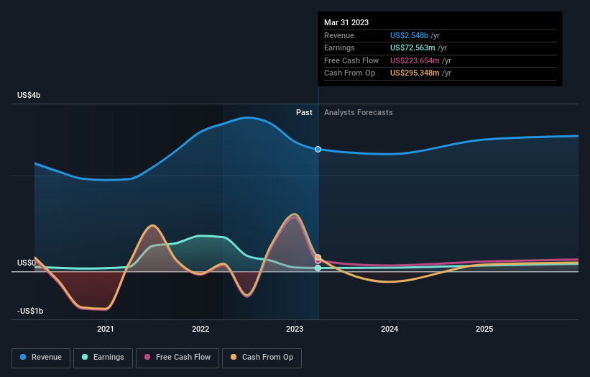This screenshot has width=590, height=377.
Task: Toggle the Revenue legend button
Action: pos(41,358)
